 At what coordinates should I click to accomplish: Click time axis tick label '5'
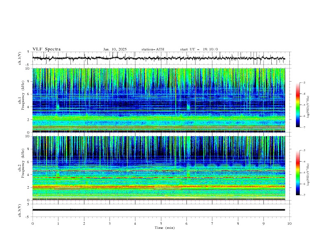pos(161,224)
